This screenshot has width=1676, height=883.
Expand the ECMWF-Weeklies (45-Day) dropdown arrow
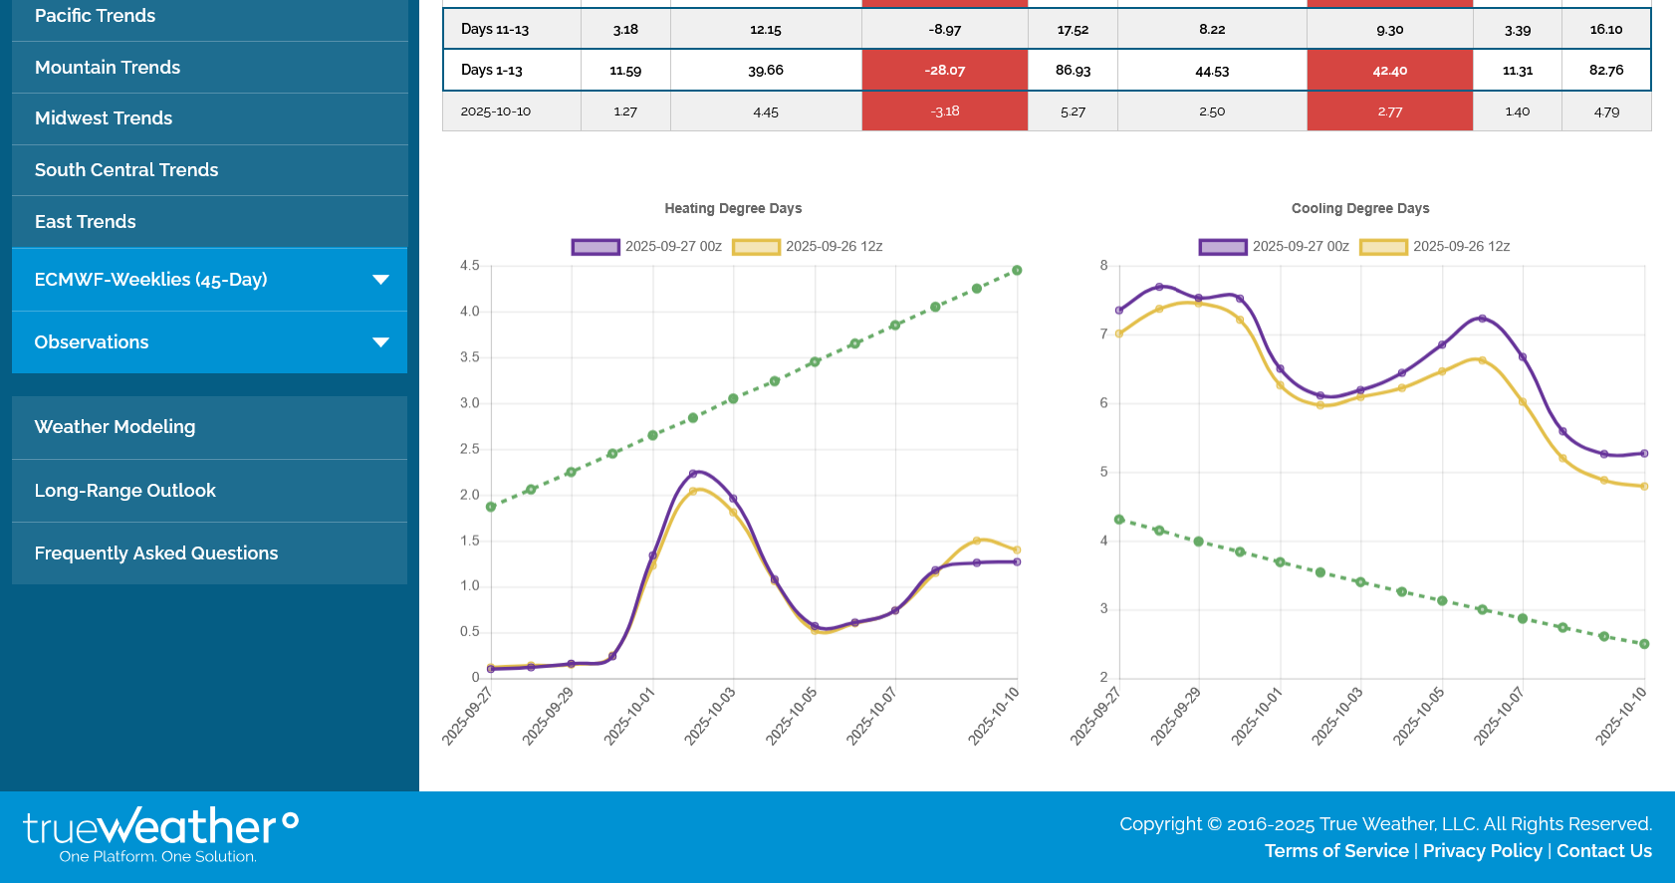[380, 280]
